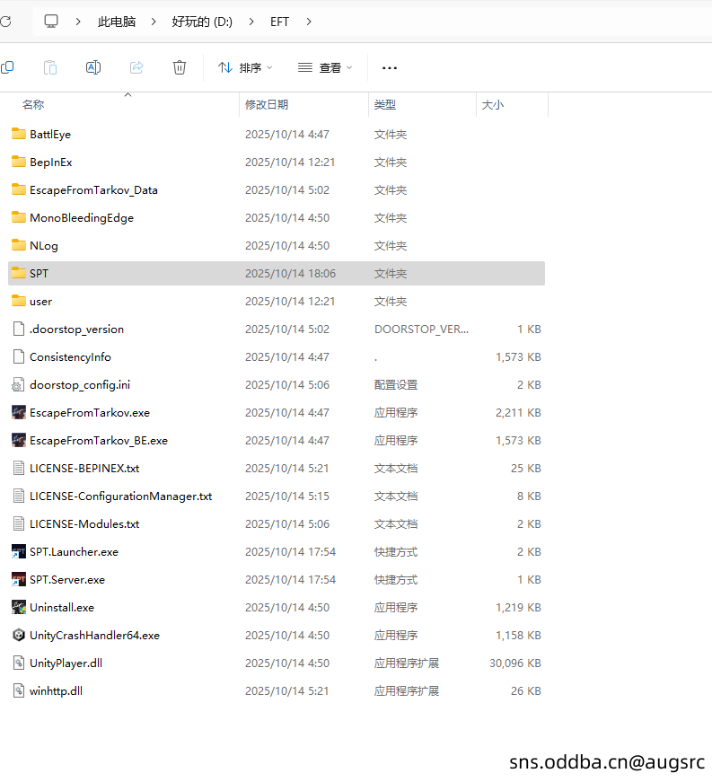Navigate to 好玩的 (D:) breadcrumb
The height and width of the screenshot is (782, 712).
[x=202, y=22]
